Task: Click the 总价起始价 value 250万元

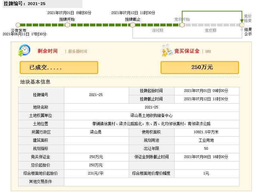Action: click(96, 165)
